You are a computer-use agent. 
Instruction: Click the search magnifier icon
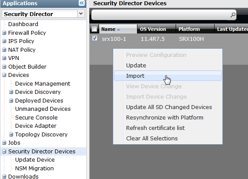[233, 15]
